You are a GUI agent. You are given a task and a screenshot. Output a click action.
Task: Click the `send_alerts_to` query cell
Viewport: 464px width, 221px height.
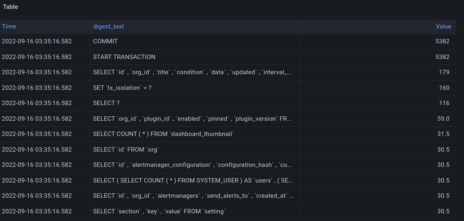(x=195, y=196)
